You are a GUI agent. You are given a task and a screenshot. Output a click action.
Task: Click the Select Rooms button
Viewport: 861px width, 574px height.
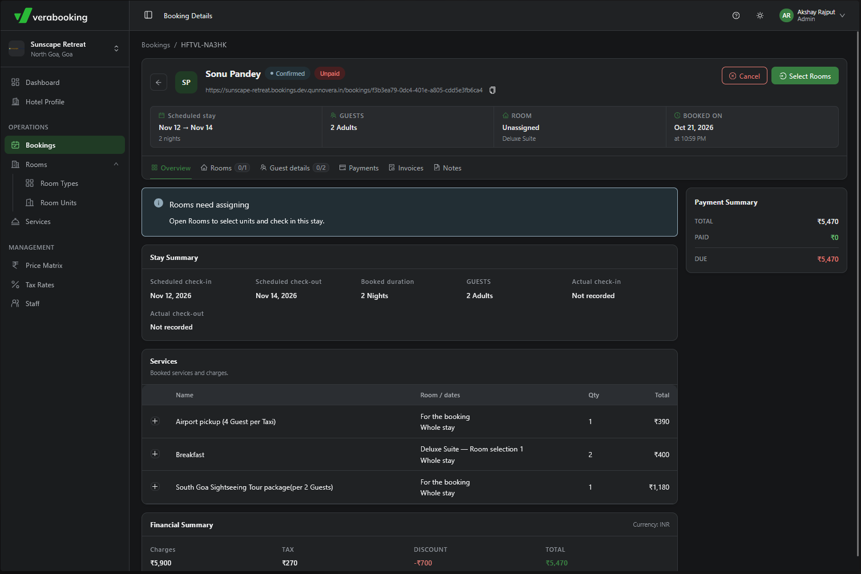point(805,76)
